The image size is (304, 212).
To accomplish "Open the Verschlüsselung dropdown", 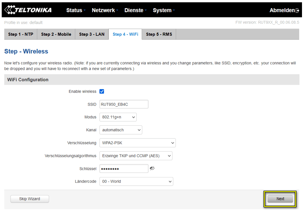I will coord(137,143).
